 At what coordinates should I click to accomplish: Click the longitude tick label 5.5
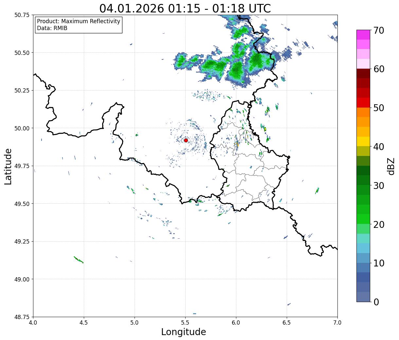click(185, 323)
